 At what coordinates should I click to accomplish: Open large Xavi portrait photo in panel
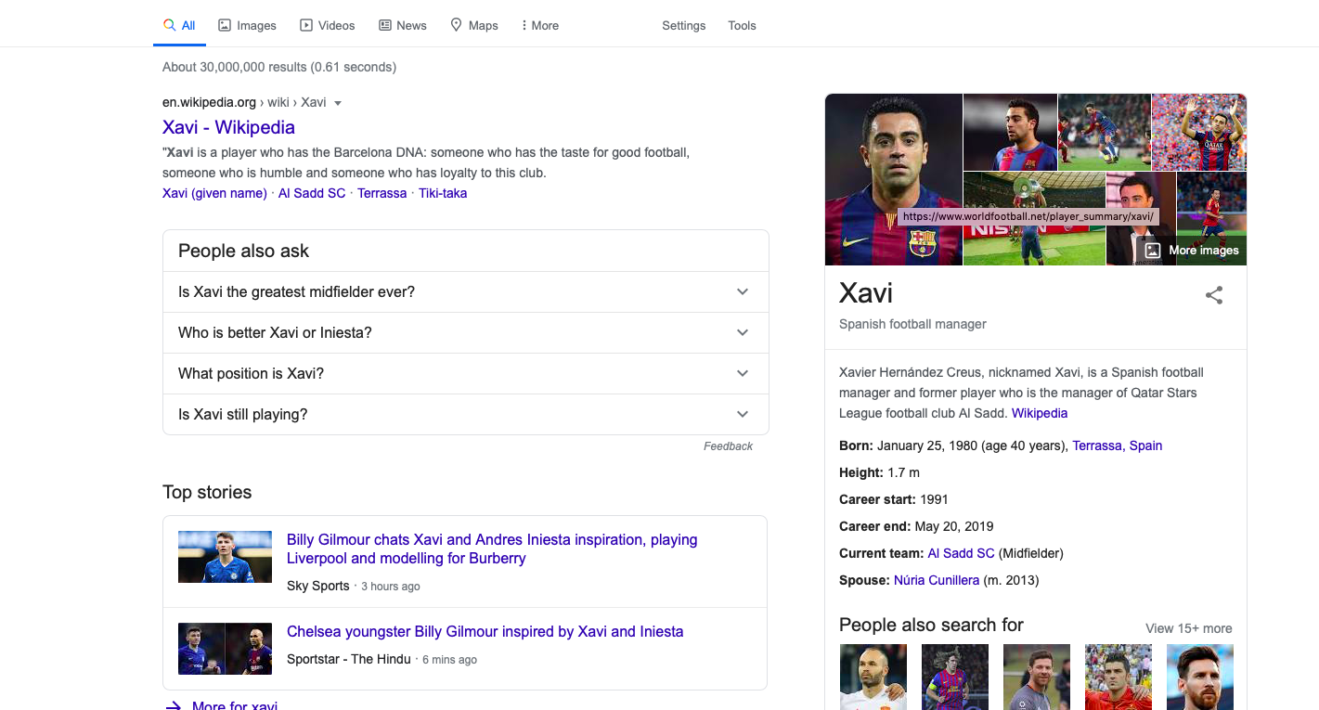coord(893,179)
